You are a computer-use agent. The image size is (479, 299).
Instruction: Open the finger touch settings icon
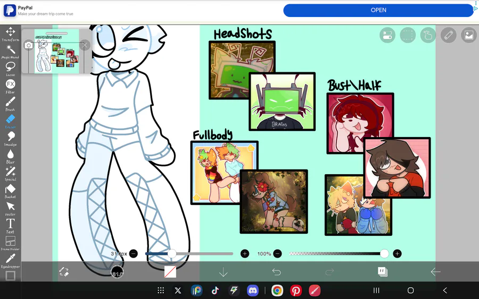point(428,35)
